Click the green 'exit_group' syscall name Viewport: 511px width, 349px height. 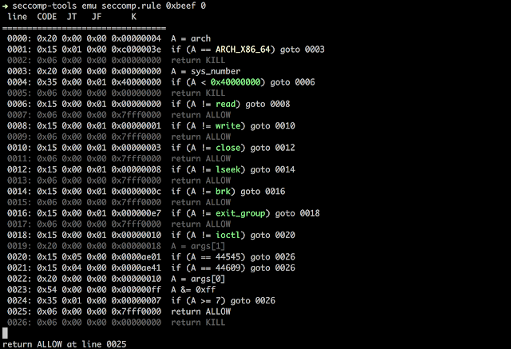point(240,213)
